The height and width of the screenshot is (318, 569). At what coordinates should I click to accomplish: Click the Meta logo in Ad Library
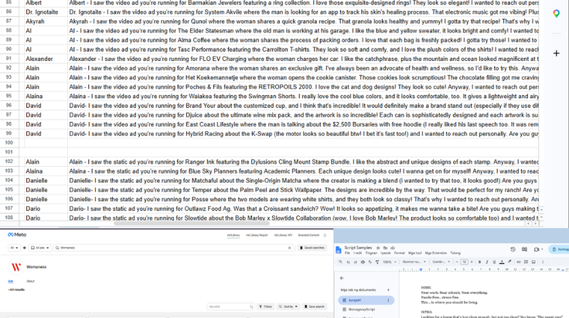click(17, 235)
